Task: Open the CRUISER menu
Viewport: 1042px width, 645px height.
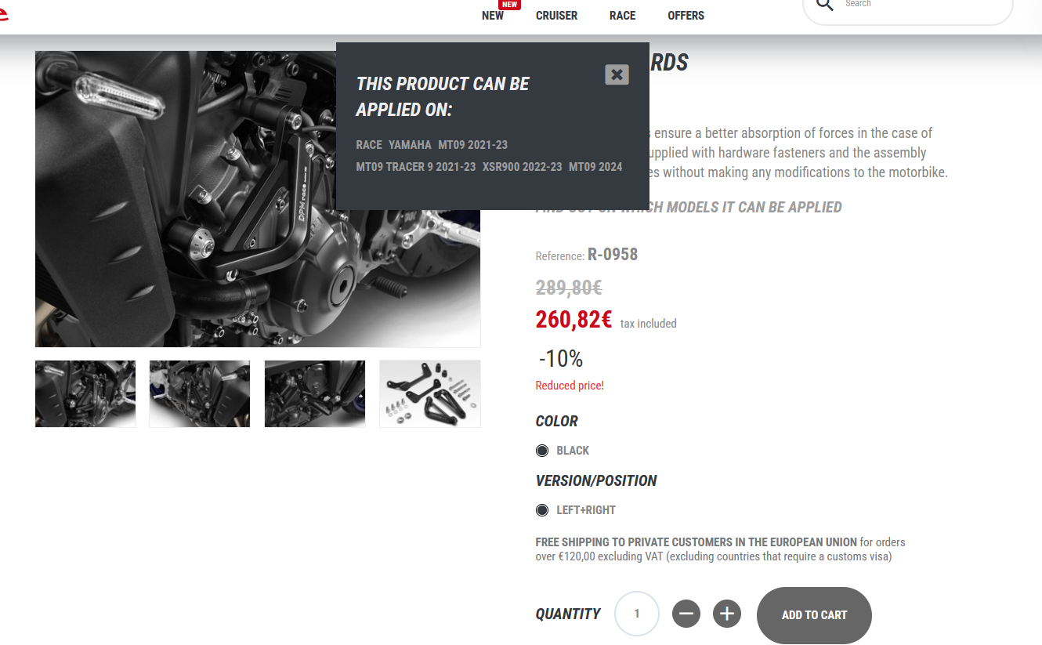Action: pos(557,16)
